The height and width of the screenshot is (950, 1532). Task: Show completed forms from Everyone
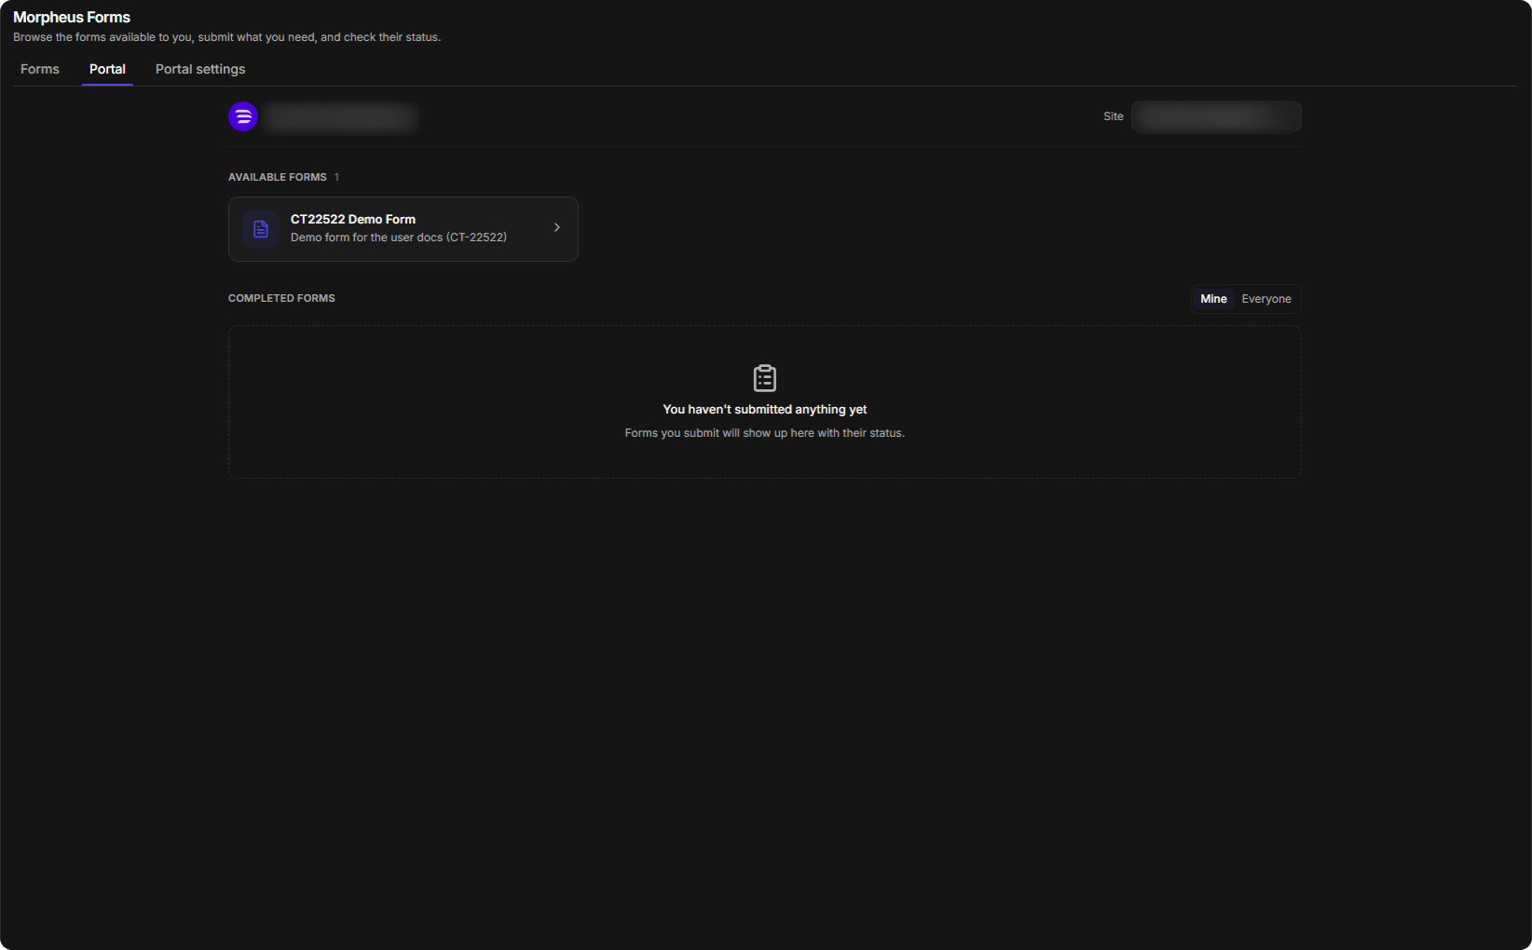coord(1266,299)
